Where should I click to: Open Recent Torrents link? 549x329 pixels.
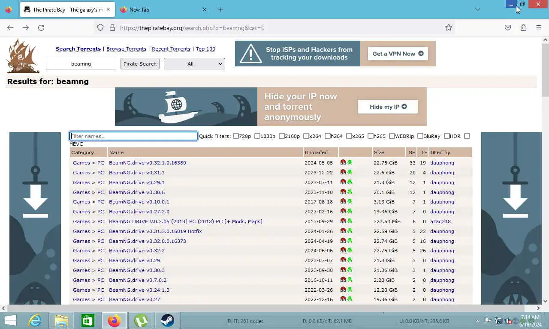click(171, 49)
